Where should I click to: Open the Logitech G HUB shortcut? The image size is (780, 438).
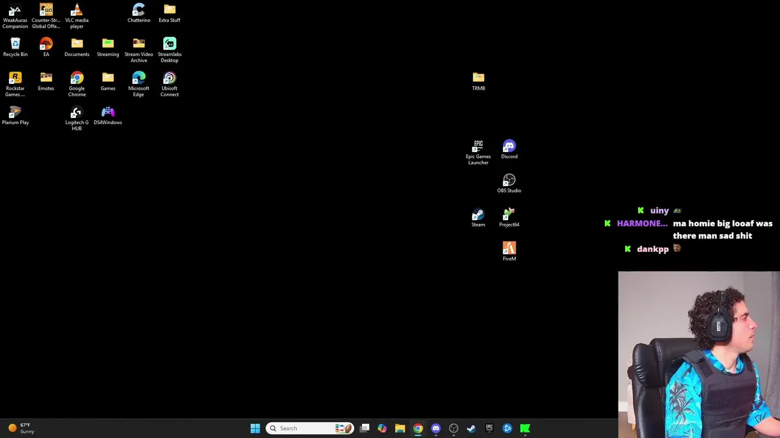77,119
